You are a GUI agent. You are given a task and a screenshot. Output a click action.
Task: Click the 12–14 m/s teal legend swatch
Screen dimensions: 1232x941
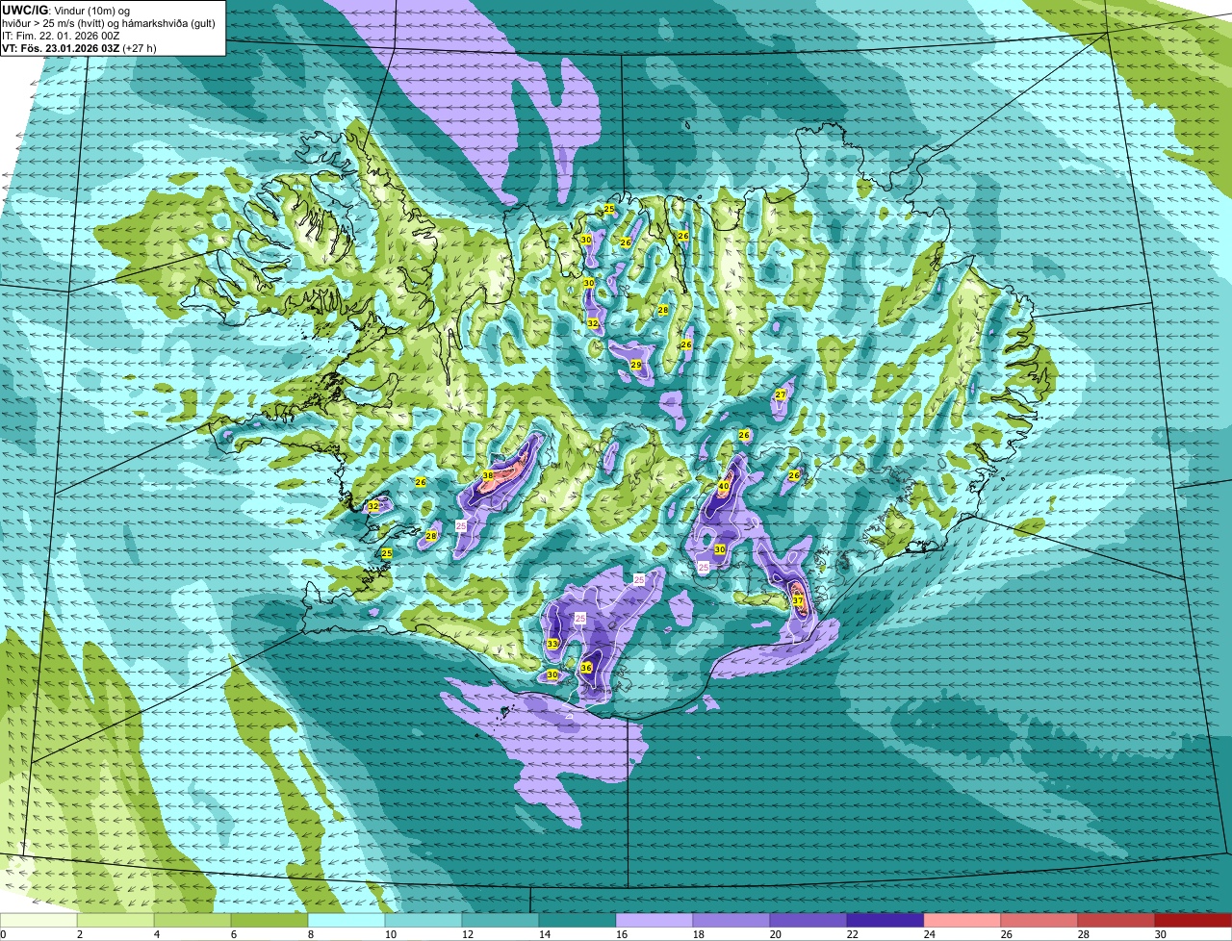[500, 920]
